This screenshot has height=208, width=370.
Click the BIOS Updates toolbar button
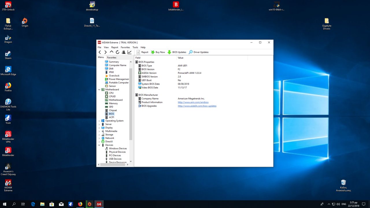pyautogui.click(x=177, y=52)
